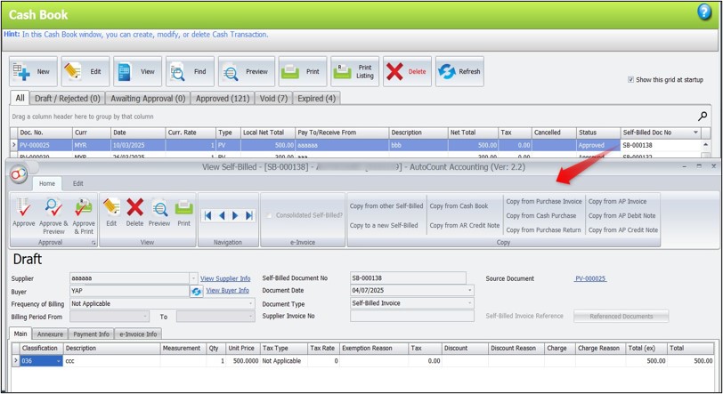Tick the Consolidated Self-Billed checkbox

pos(270,215)
